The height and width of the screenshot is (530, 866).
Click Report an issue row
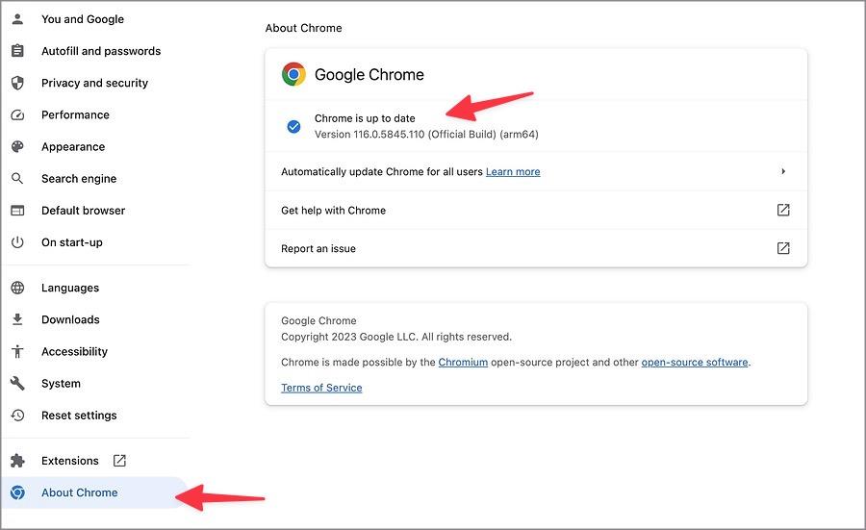pos(536,248)
